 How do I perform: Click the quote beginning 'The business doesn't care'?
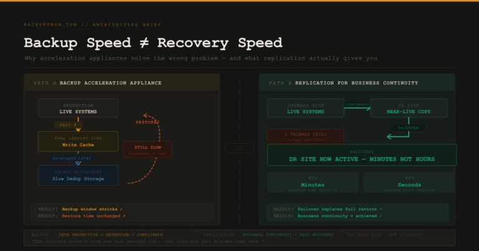click(148, 242)
